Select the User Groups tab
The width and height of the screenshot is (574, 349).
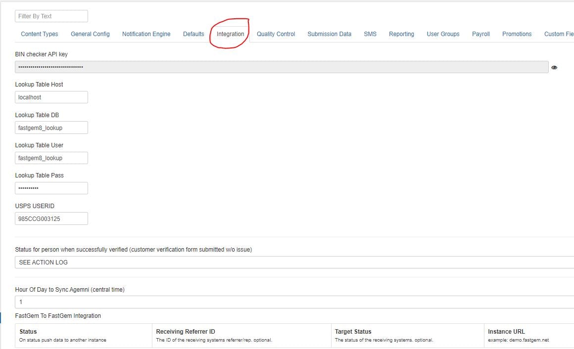(x=443, y=34)
